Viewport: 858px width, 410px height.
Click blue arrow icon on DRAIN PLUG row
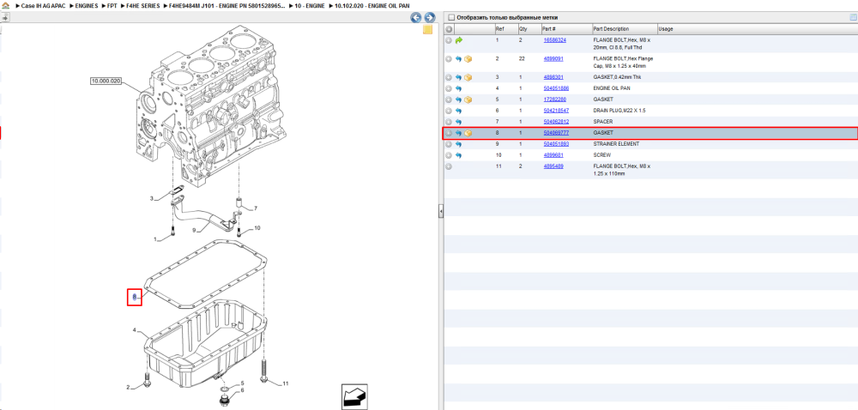pos(458,111)
